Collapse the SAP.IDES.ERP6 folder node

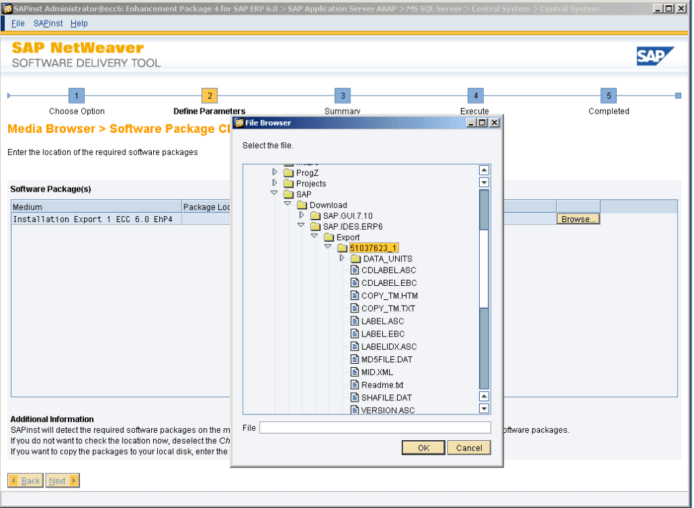point(302,226)
